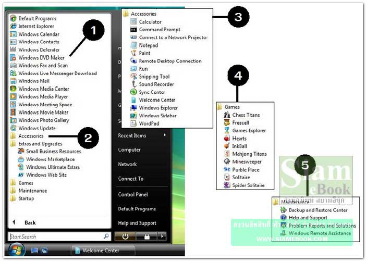366x261 pixels.
Task: Open Remote Desktop Connection
Action: pos(166,61)
